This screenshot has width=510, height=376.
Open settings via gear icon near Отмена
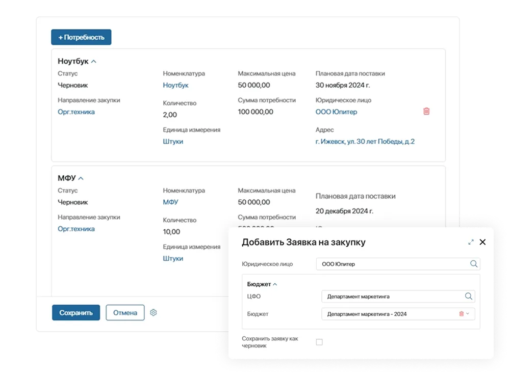154,312
